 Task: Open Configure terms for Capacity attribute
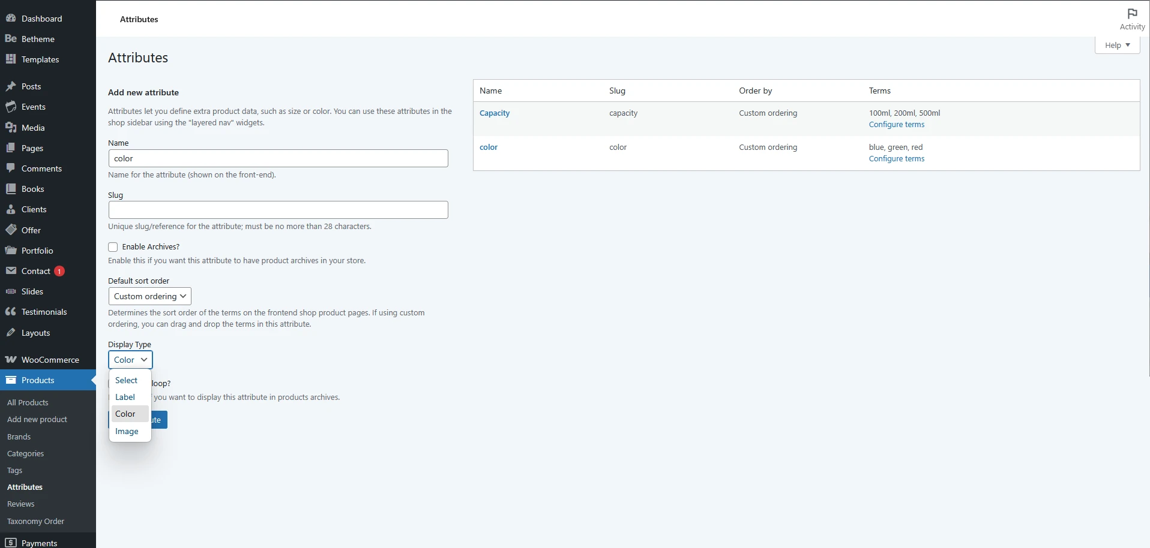click(896, 125)
